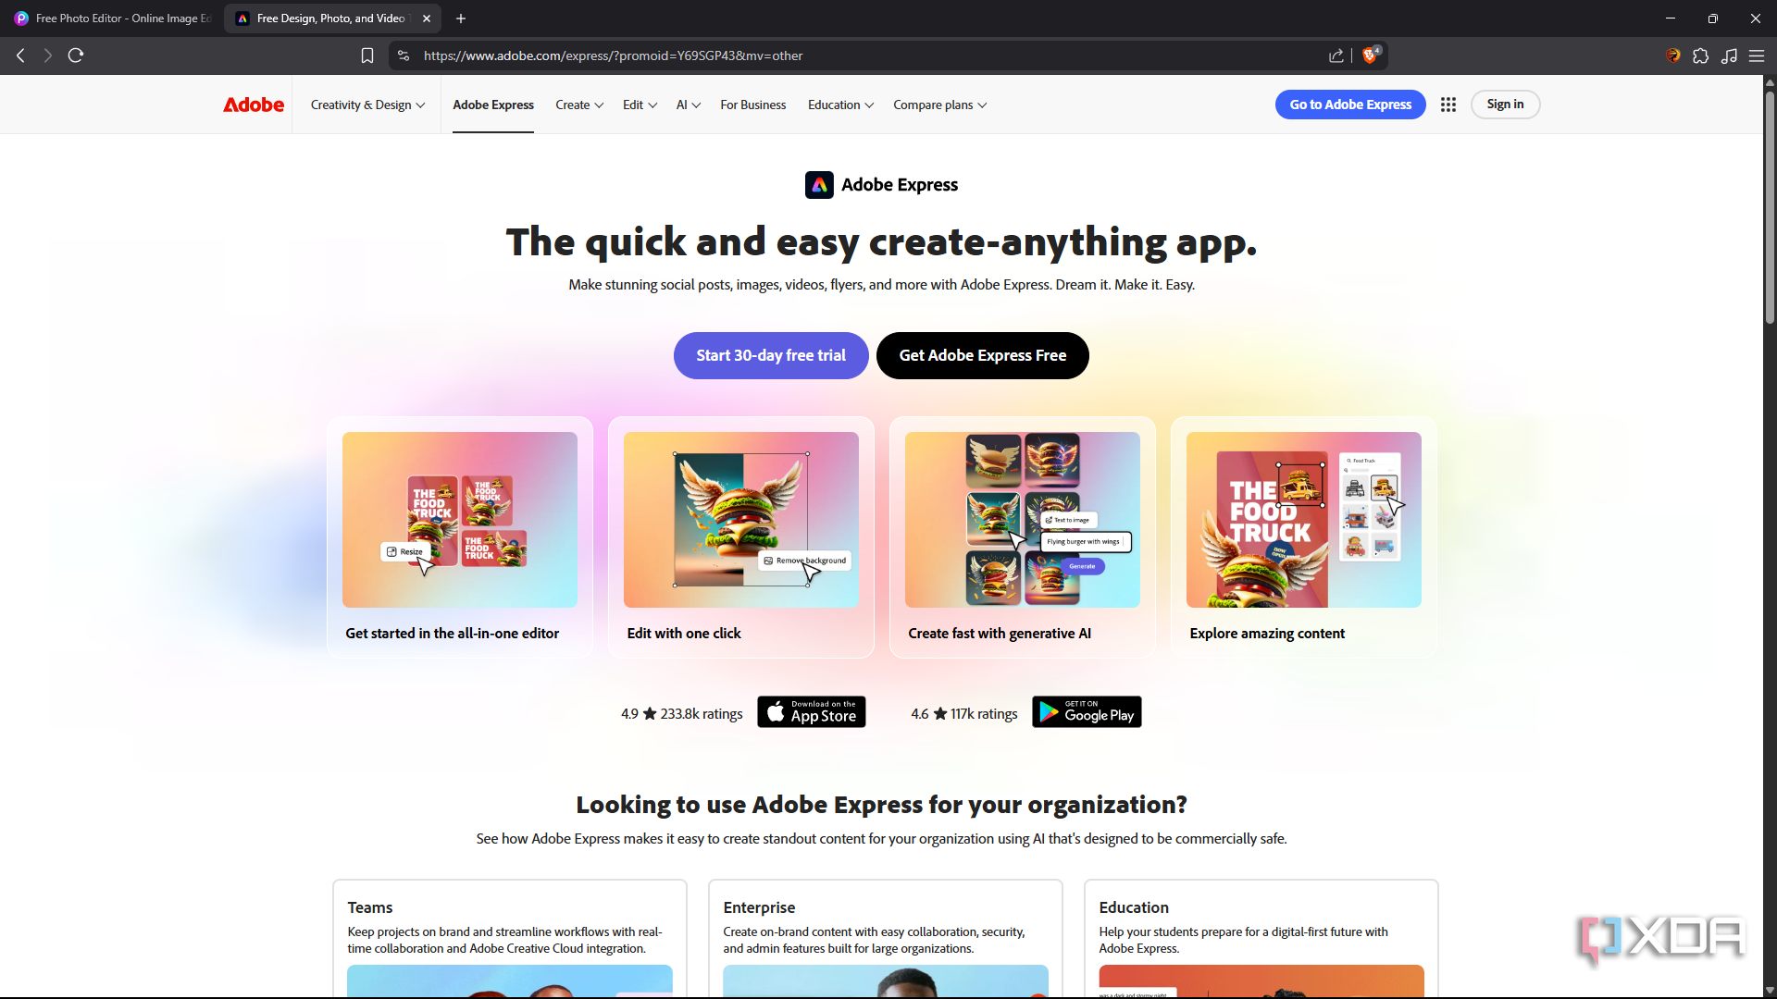
Task: Open the all-in-one editor card image
Action: click(460, 520)
